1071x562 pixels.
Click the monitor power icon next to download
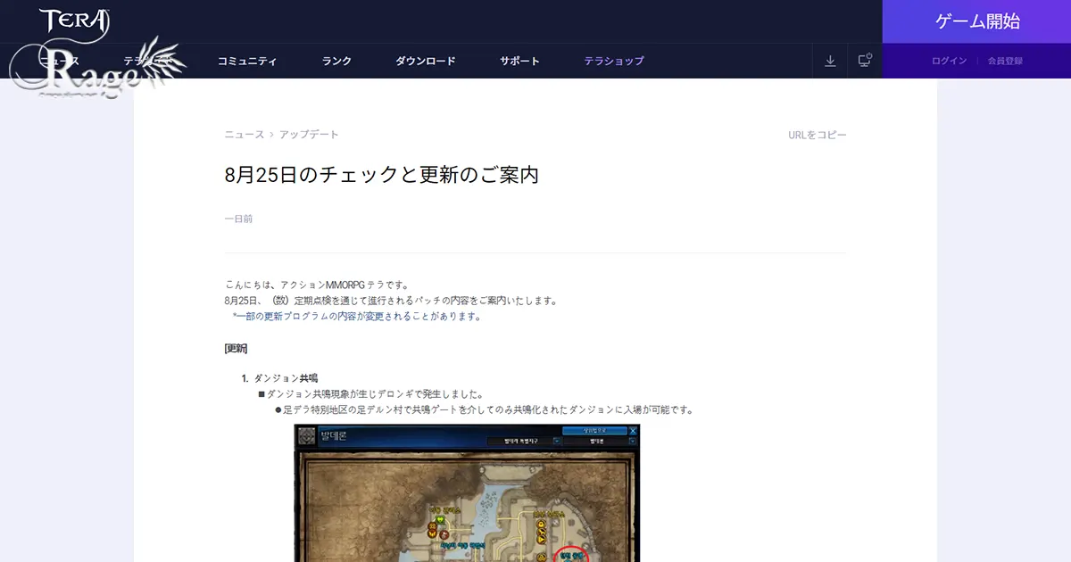[x=864, y=60]
